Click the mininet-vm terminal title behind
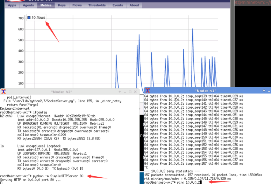The image size is (271, 184). [x=252, y=2]
